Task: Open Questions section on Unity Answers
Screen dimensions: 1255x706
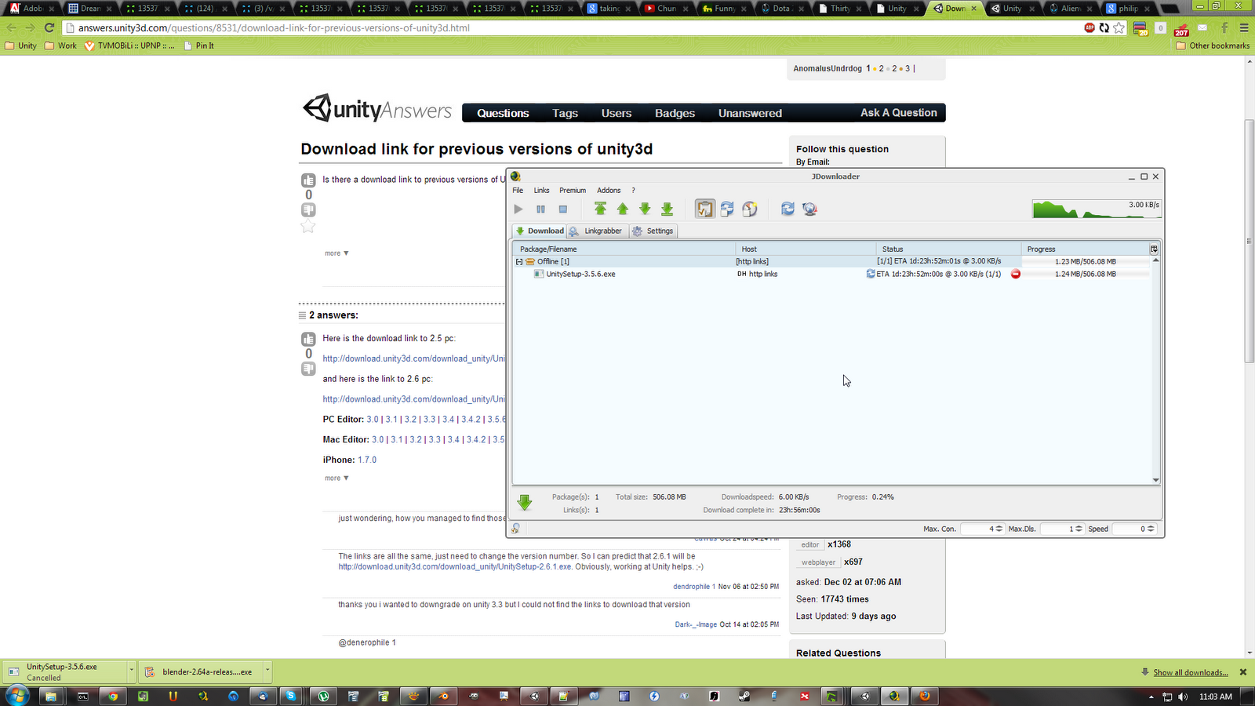Action: click(x=503, y=113)
